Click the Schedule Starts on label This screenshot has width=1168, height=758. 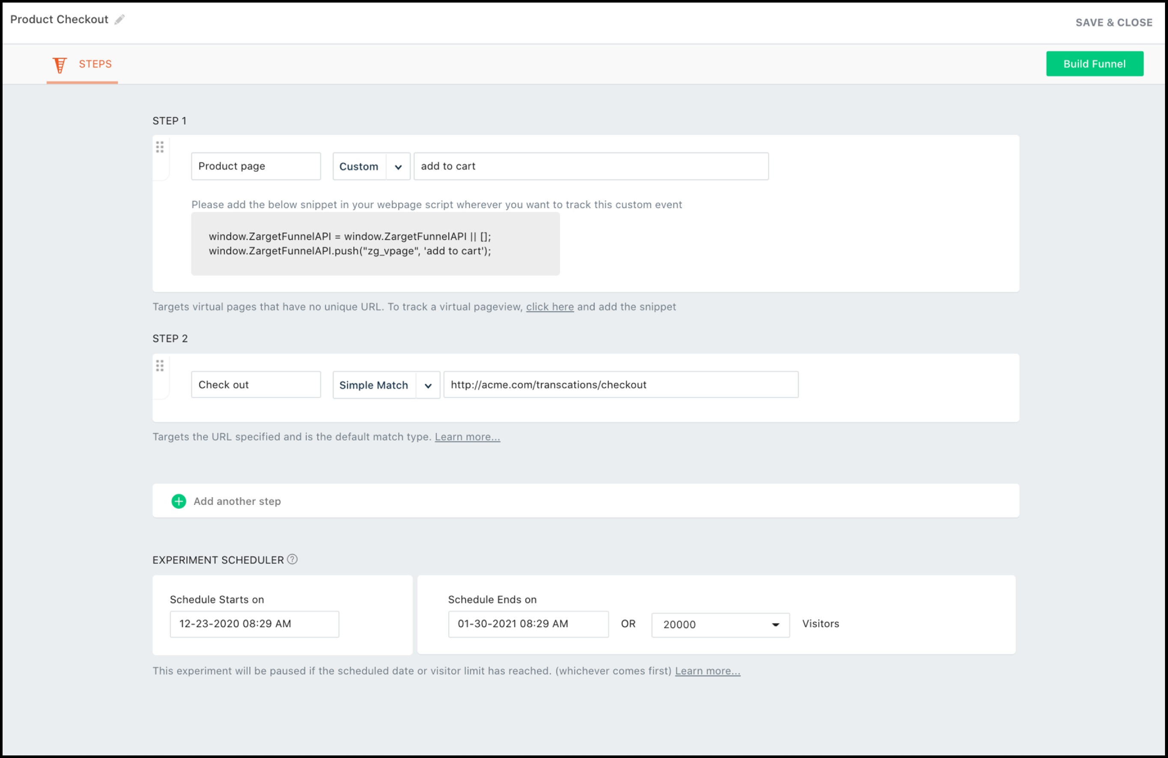coord(217,600)
